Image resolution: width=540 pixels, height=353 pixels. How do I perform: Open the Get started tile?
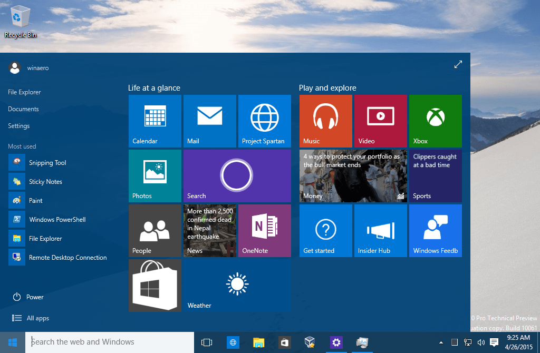click(x=326, y=231)
